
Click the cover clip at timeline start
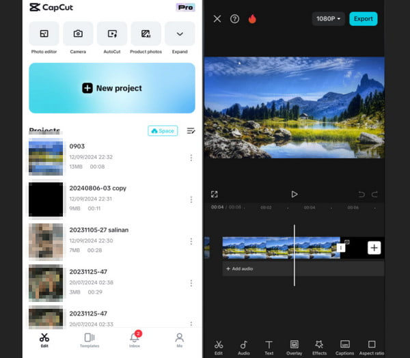pos(207,247)
